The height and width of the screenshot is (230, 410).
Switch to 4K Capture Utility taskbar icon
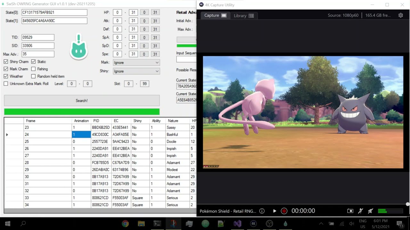coord(253,224)
